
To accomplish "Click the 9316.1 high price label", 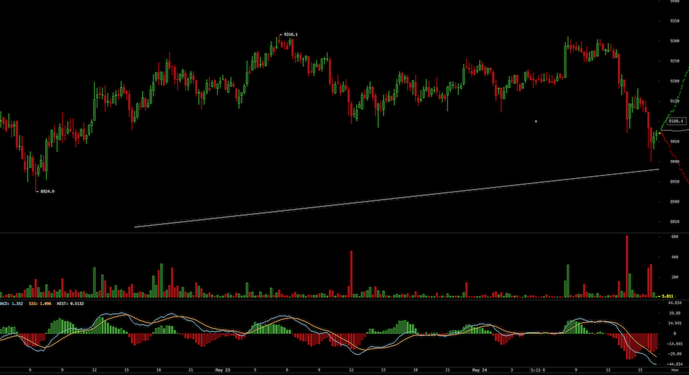I will coord(291,34).
